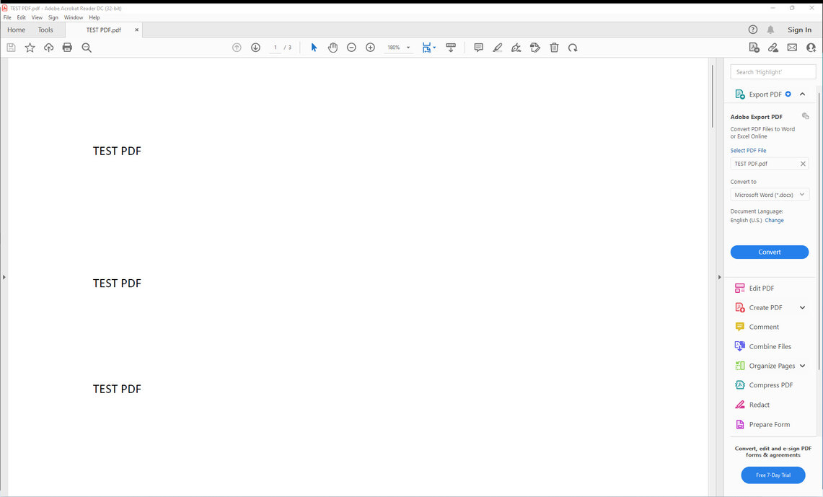Click the add user share icon
The height and width of the screenshot is (497, 823).
tap(811, 48)
